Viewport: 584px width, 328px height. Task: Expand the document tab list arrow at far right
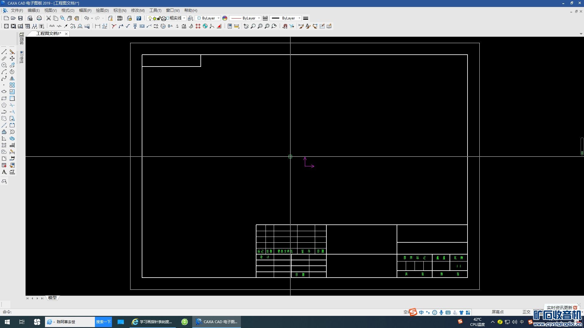(x=581, y=34)
